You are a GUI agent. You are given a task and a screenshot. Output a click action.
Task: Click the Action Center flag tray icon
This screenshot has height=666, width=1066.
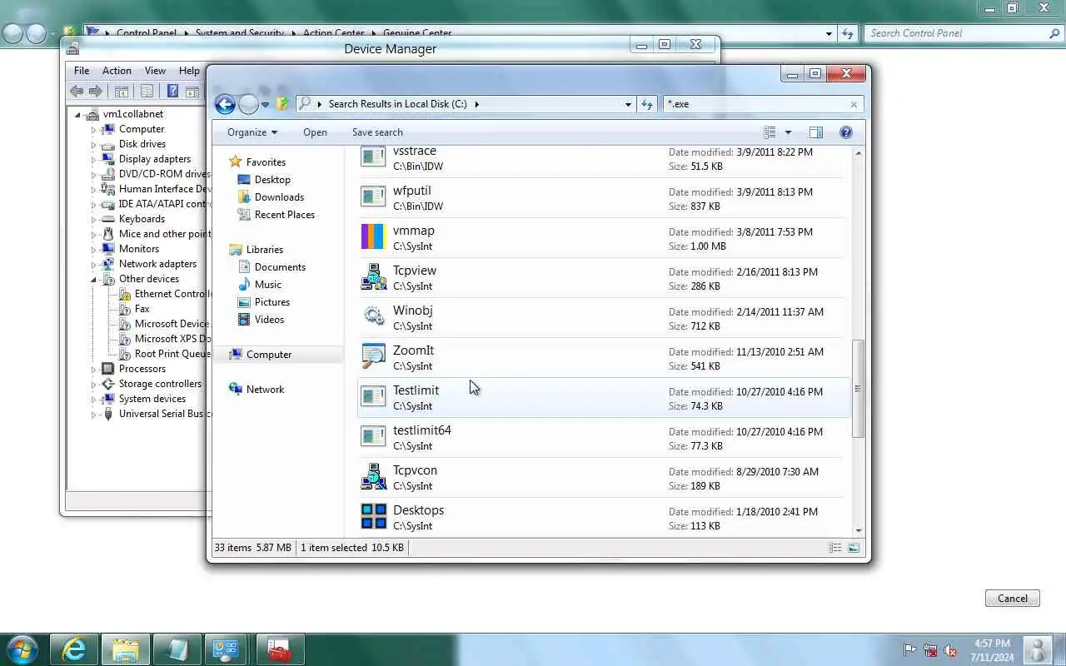point(910,650)
